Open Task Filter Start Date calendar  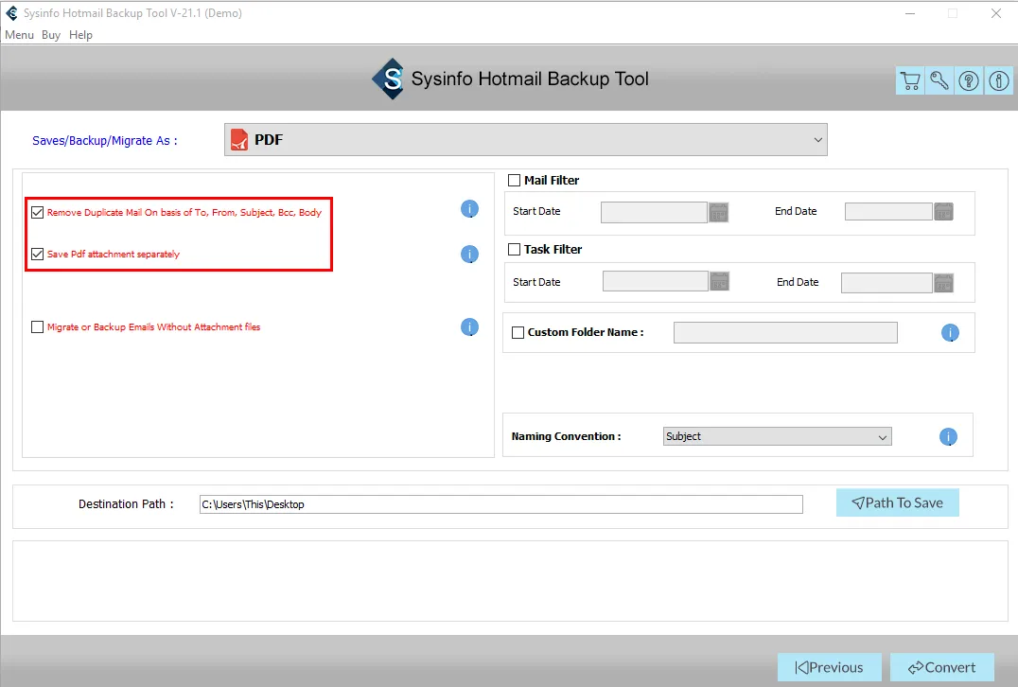point(719,281)
